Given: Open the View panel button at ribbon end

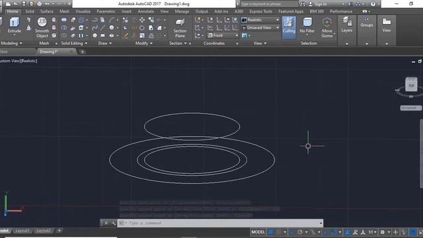Looking at the screenshot, I should pos(386,25).
